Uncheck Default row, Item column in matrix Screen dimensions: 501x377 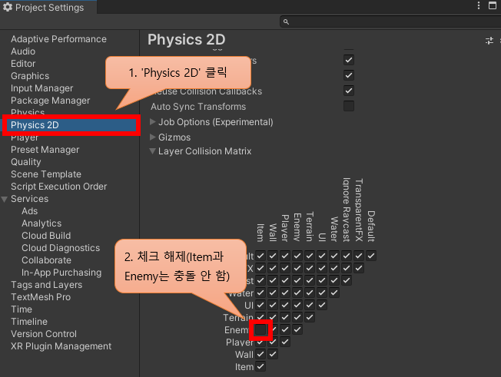(260, 256)
